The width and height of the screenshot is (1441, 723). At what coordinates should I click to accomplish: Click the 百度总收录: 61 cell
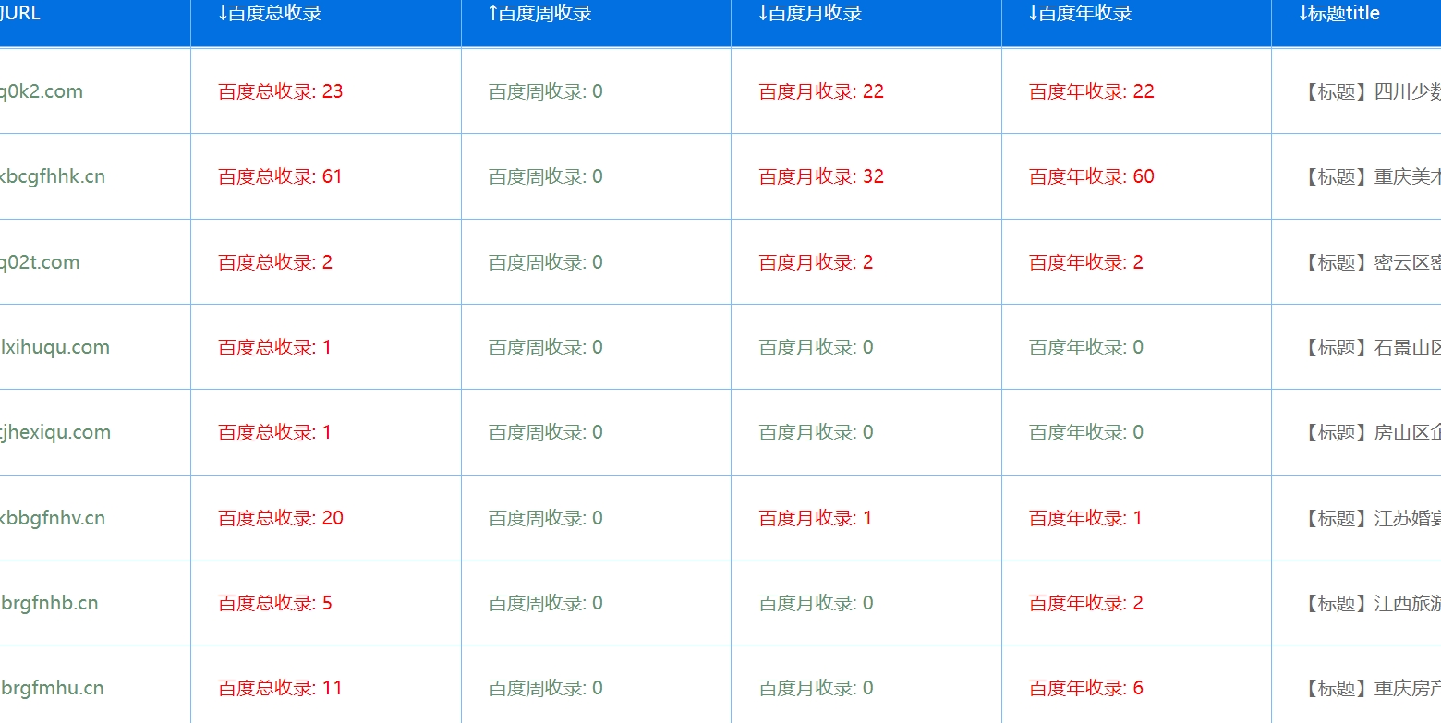click(x=281, y=176)
